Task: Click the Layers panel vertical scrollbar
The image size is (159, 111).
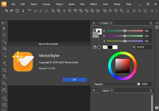Action: 152,103
